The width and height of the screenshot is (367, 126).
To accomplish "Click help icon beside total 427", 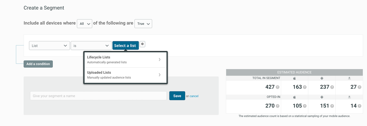I will [x=277, y=87].
